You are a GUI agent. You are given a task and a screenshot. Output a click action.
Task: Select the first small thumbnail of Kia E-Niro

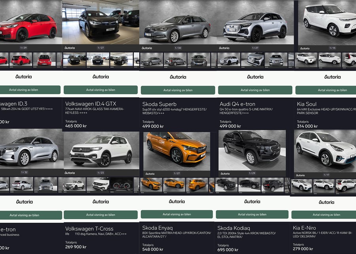301,186
